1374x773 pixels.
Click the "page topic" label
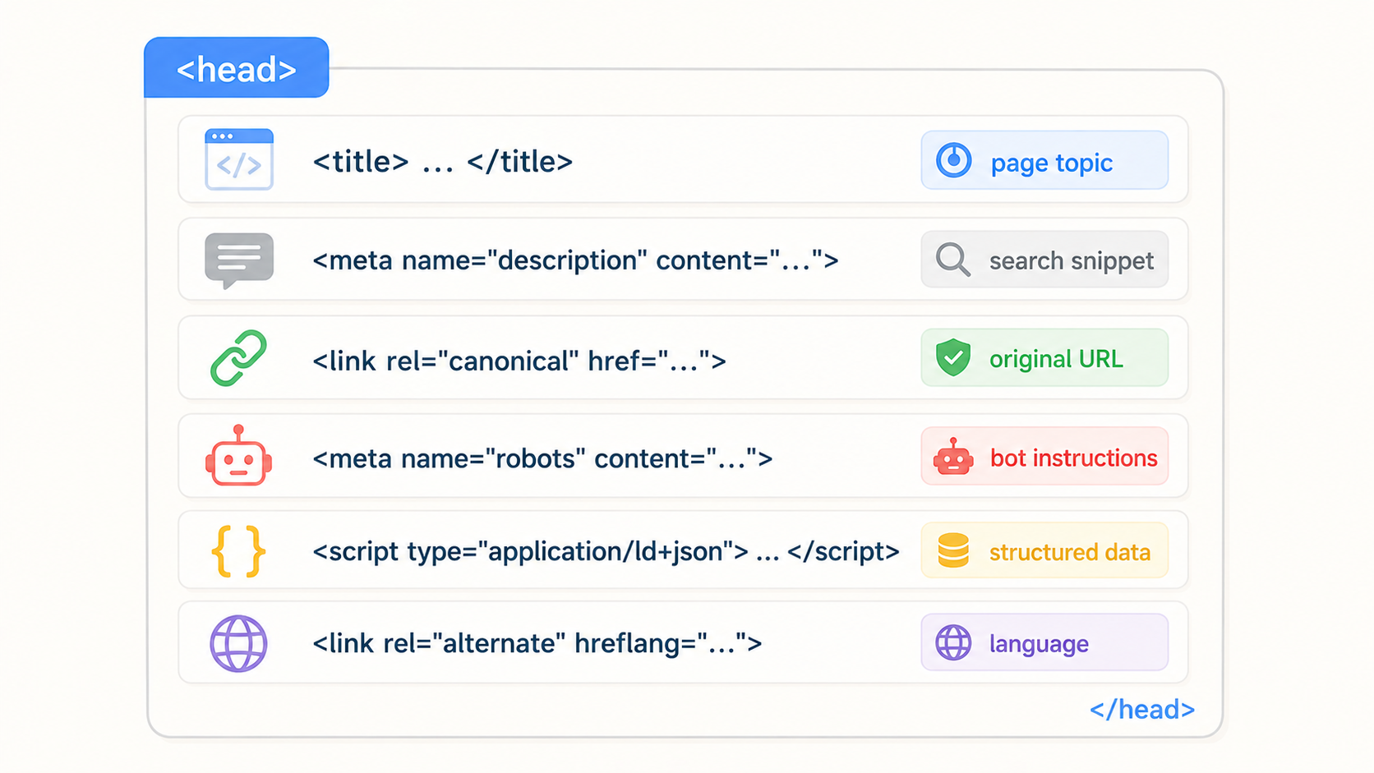(x=1052, y=163)
